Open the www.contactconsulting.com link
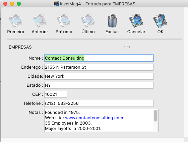The width and height of the screenshot is (188, 142). point(94,118)
